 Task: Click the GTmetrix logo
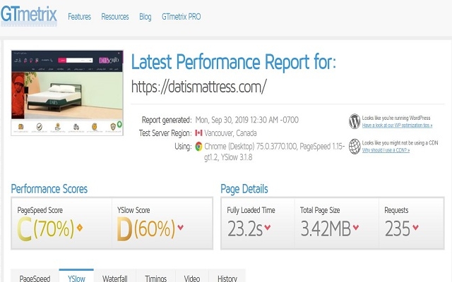click(28, 16)
